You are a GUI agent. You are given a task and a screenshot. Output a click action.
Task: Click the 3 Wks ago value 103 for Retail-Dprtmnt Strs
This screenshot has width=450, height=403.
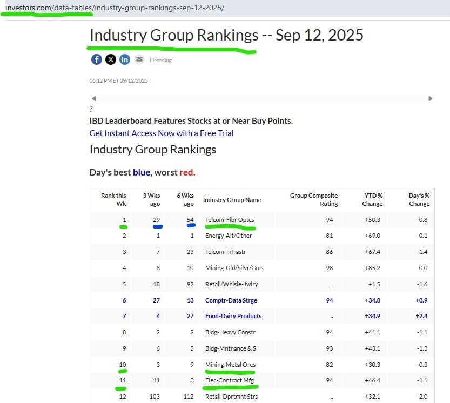pyautogui.click(x=155, y=397)
